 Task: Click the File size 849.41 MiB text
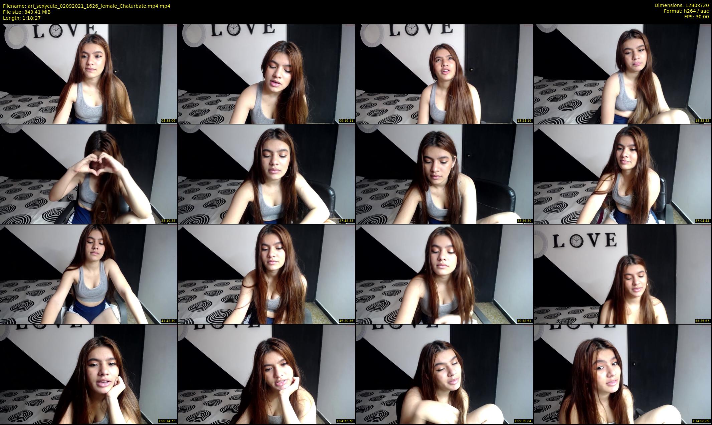click(x=27, y=12)
